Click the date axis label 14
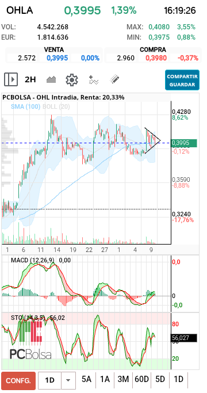This screenshot has width=207, height=393. coord(57,250)
